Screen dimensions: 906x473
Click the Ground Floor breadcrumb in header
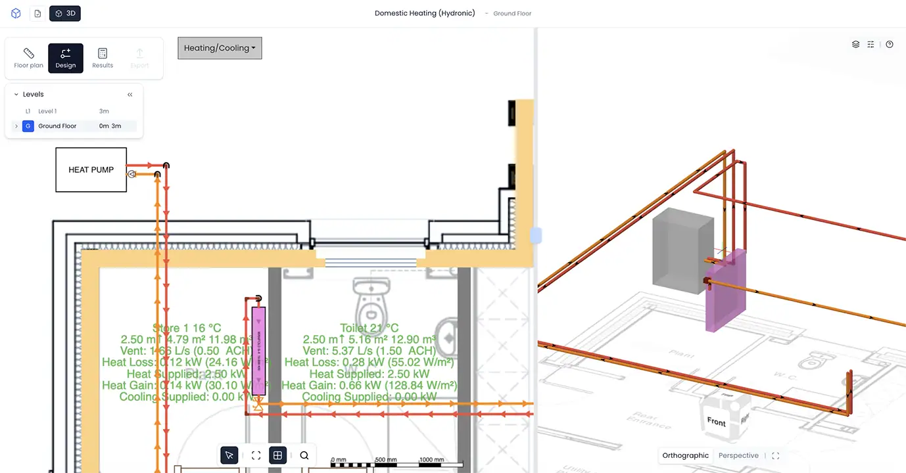pyautogui.click(x=512, y=14)
